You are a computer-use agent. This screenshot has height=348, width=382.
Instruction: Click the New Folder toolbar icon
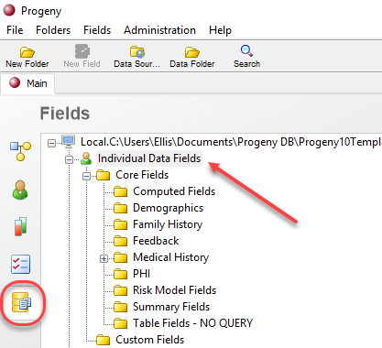click(x=27, y=52)
